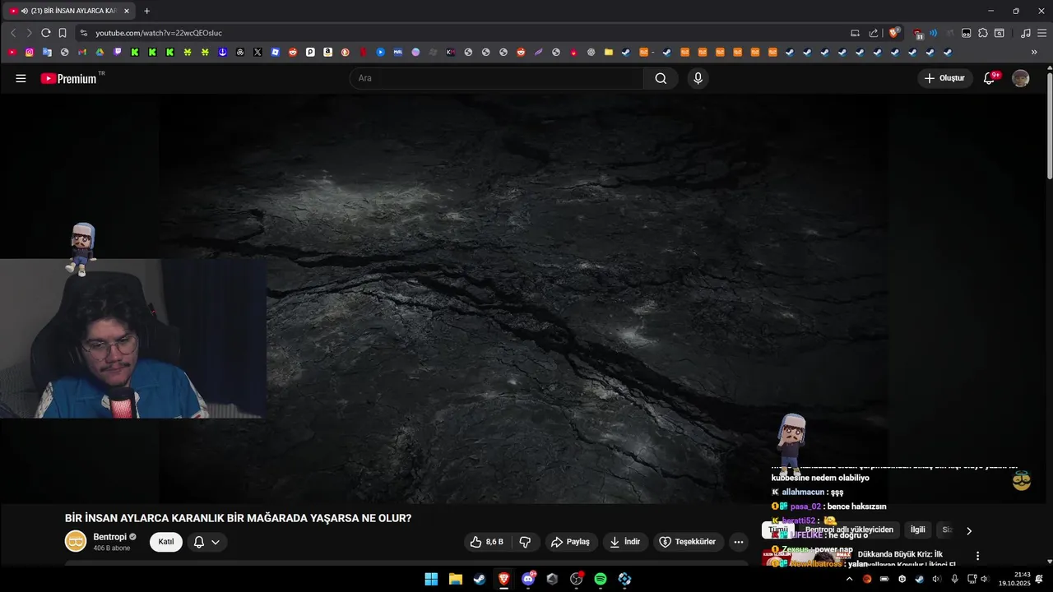1053x592 pixels.
Task: Select 'Bentropi adlı yükleyiciden' chip
Action: point(849,530)
